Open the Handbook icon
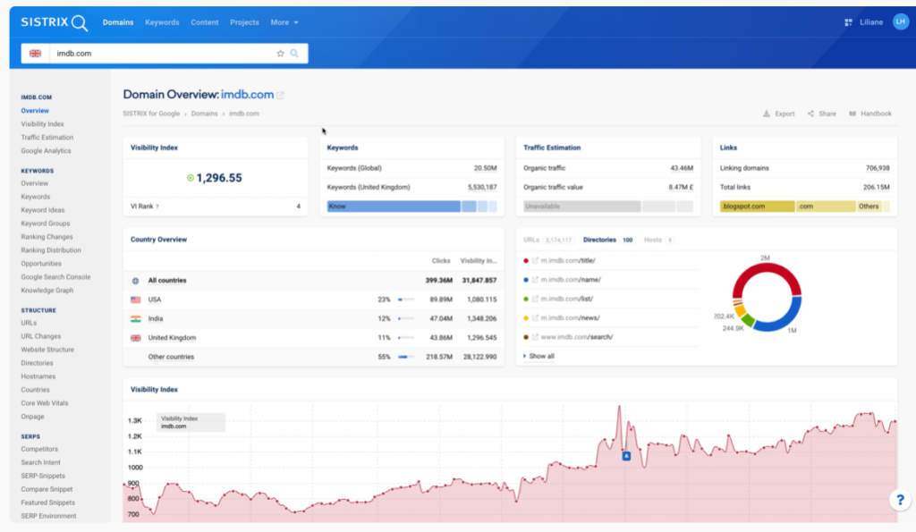Viewport: 916px width, 532px height. pos(852,114)
